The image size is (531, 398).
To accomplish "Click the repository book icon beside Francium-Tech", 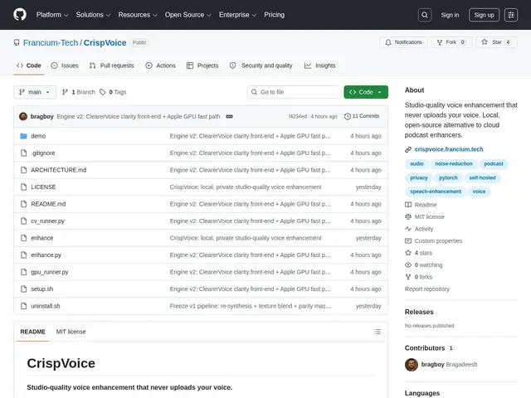I will pos(17,42).
